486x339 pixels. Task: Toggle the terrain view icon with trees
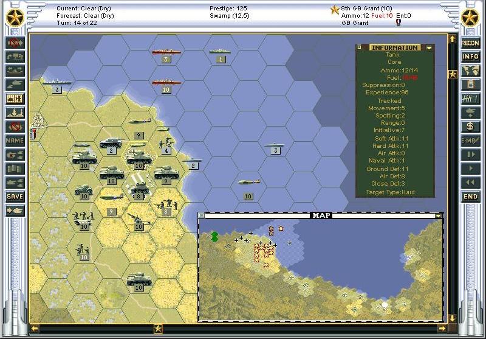coord(15,113)
